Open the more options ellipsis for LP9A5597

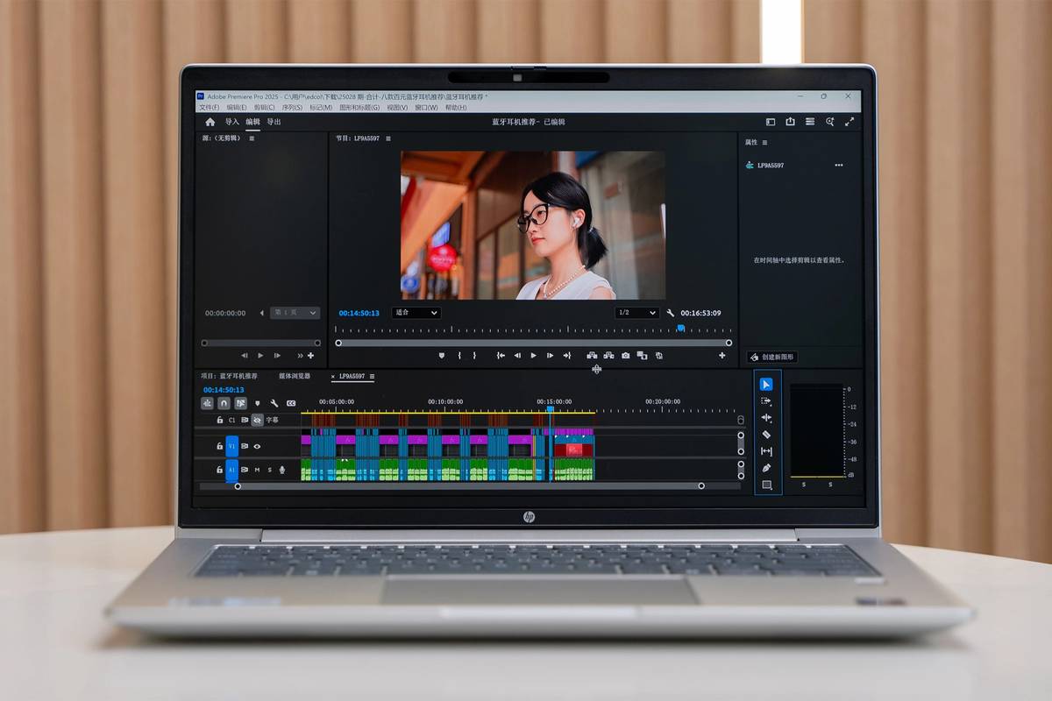pyautogui.click(x=839, y=166)
